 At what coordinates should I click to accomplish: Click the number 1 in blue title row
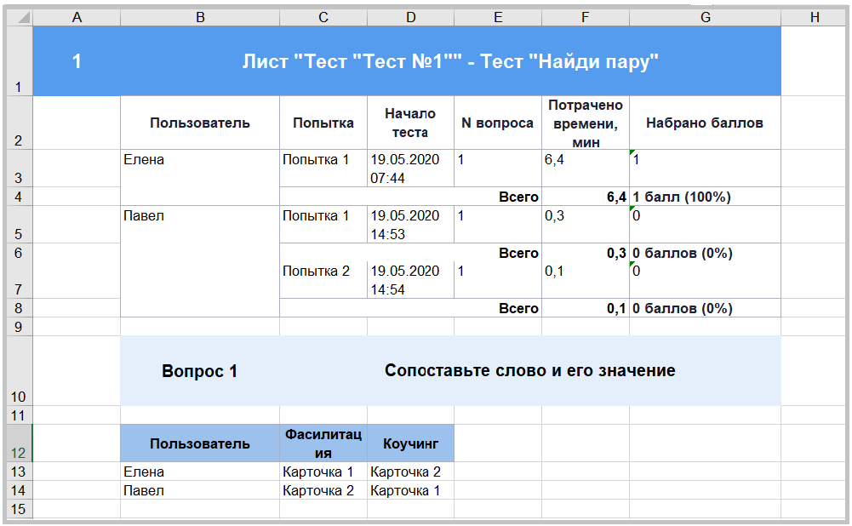[77, 61]
